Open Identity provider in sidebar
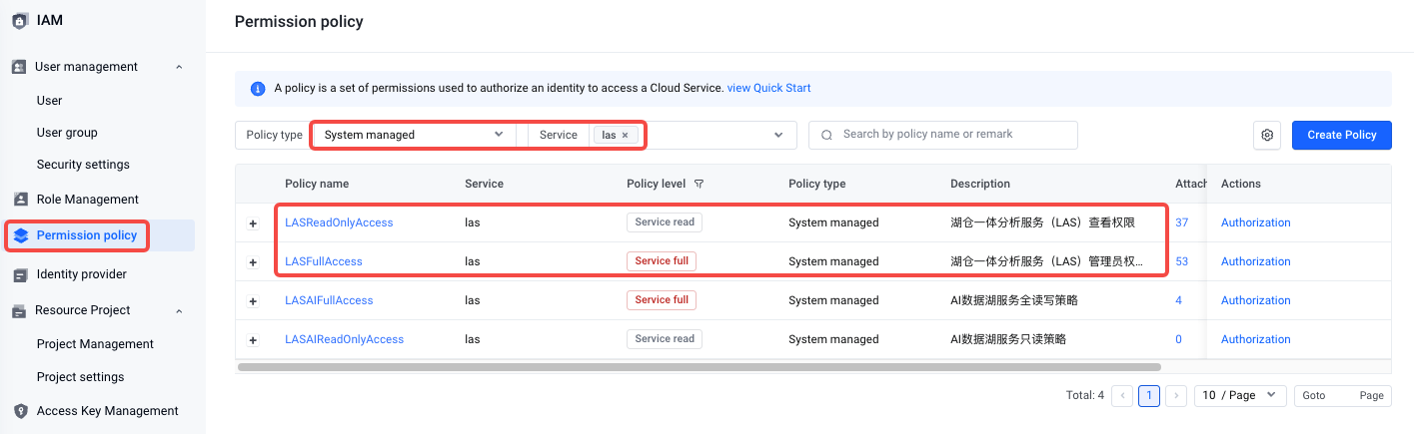The height and width of the screenshot is (434, 1414). 82,274
